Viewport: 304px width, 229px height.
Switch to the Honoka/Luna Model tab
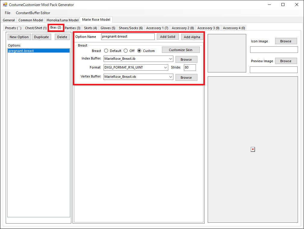(62, 20)
